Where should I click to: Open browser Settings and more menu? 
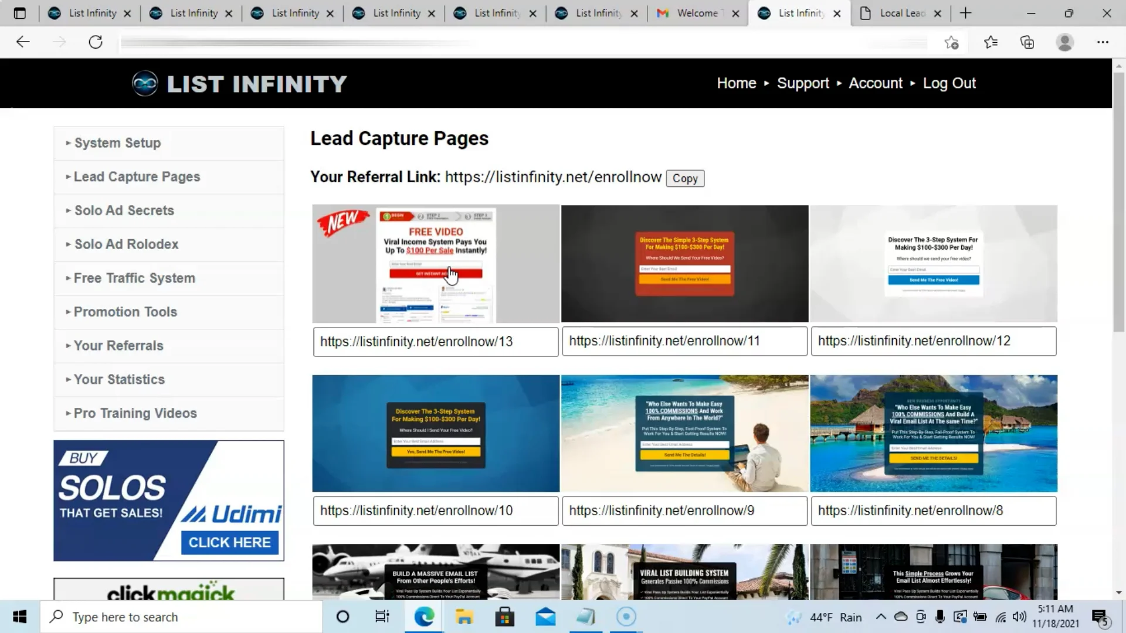pos(1103,42)
